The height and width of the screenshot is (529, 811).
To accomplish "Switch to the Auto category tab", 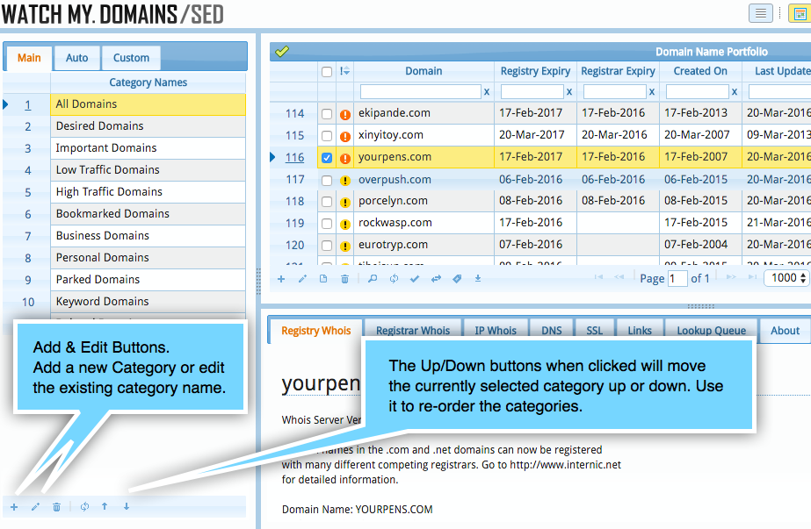I will pos(76,58).
